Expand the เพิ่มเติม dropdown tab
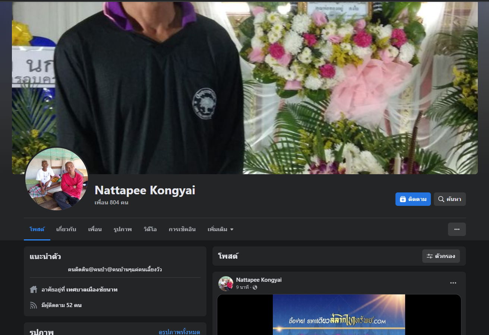Screen dimensions: 489x335 220,229
